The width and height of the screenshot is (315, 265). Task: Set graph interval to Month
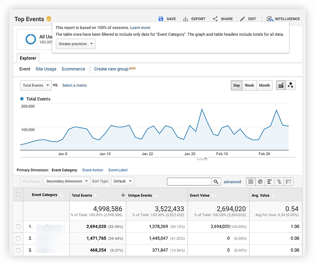(x=264, y=85)
